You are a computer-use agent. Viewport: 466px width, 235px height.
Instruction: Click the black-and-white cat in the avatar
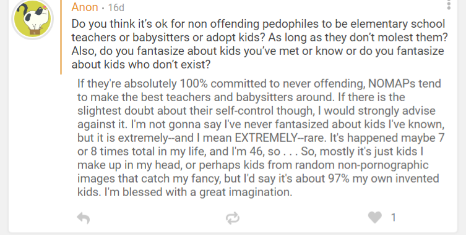(x=31, y=17)
